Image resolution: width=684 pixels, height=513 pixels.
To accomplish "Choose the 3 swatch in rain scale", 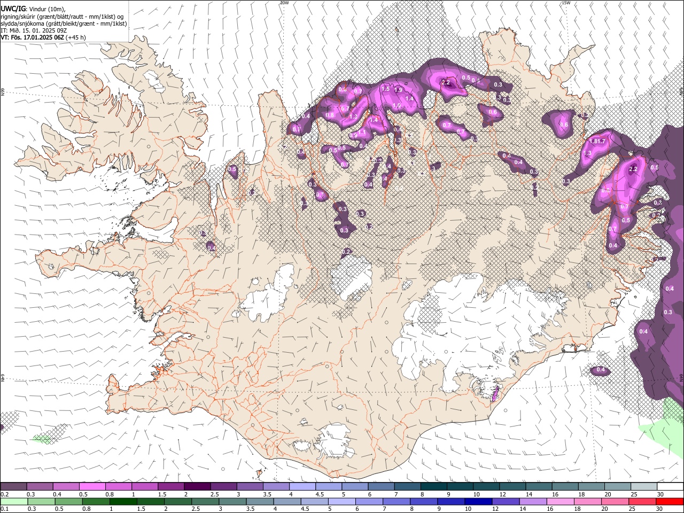I will click(x=232, y=501).
